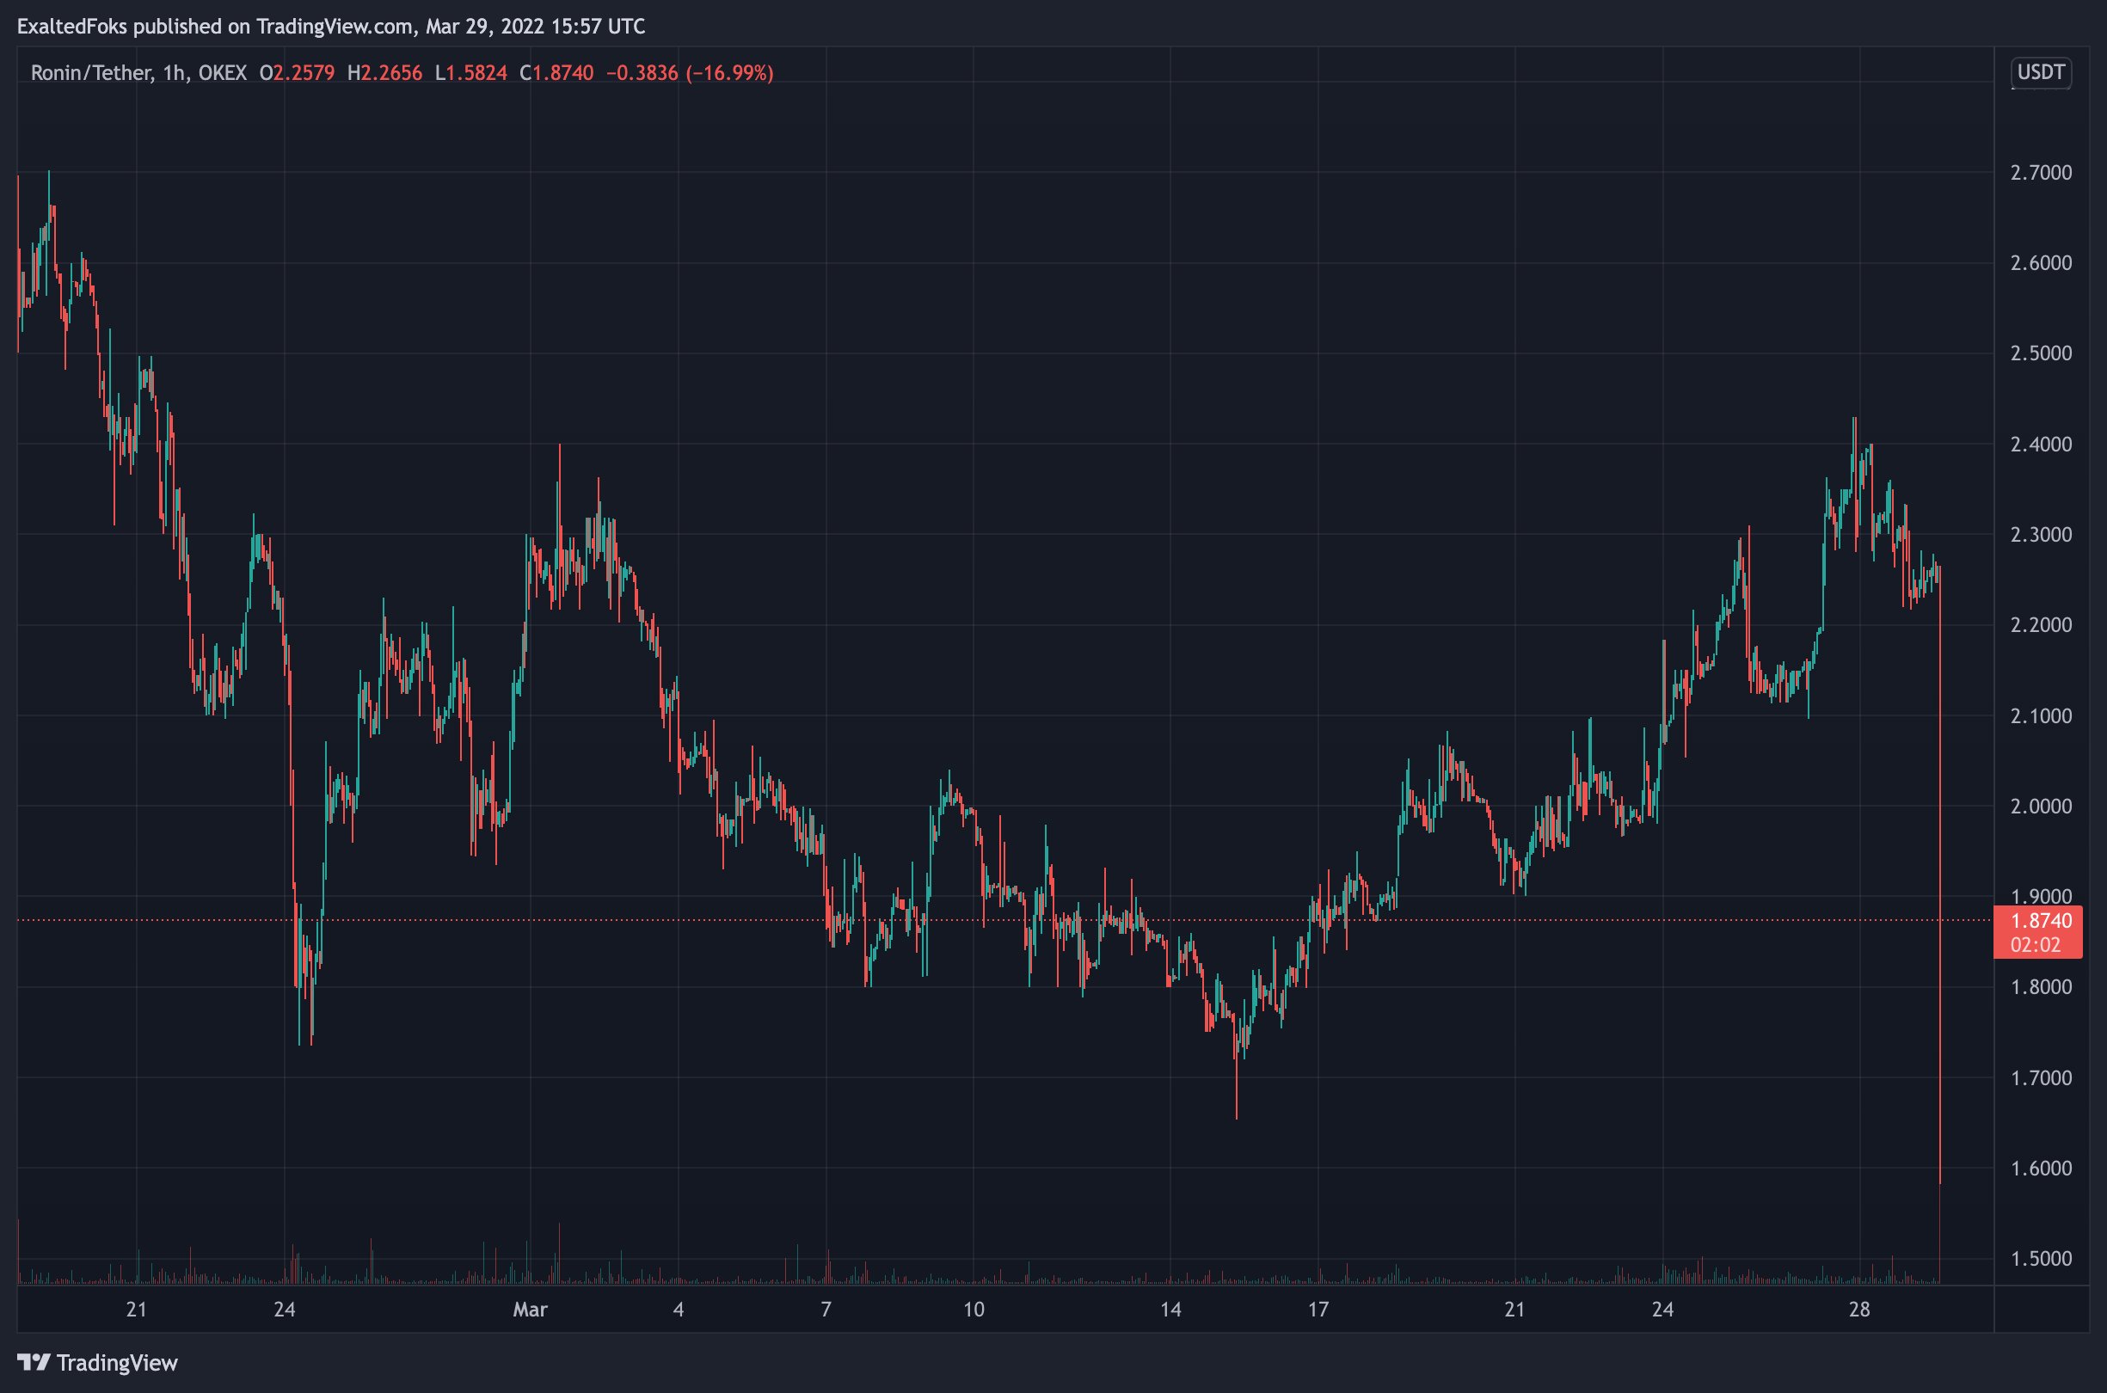Click the ExaltedFoks published header text
This screenshot has width=2107, height=1393.
331,27
